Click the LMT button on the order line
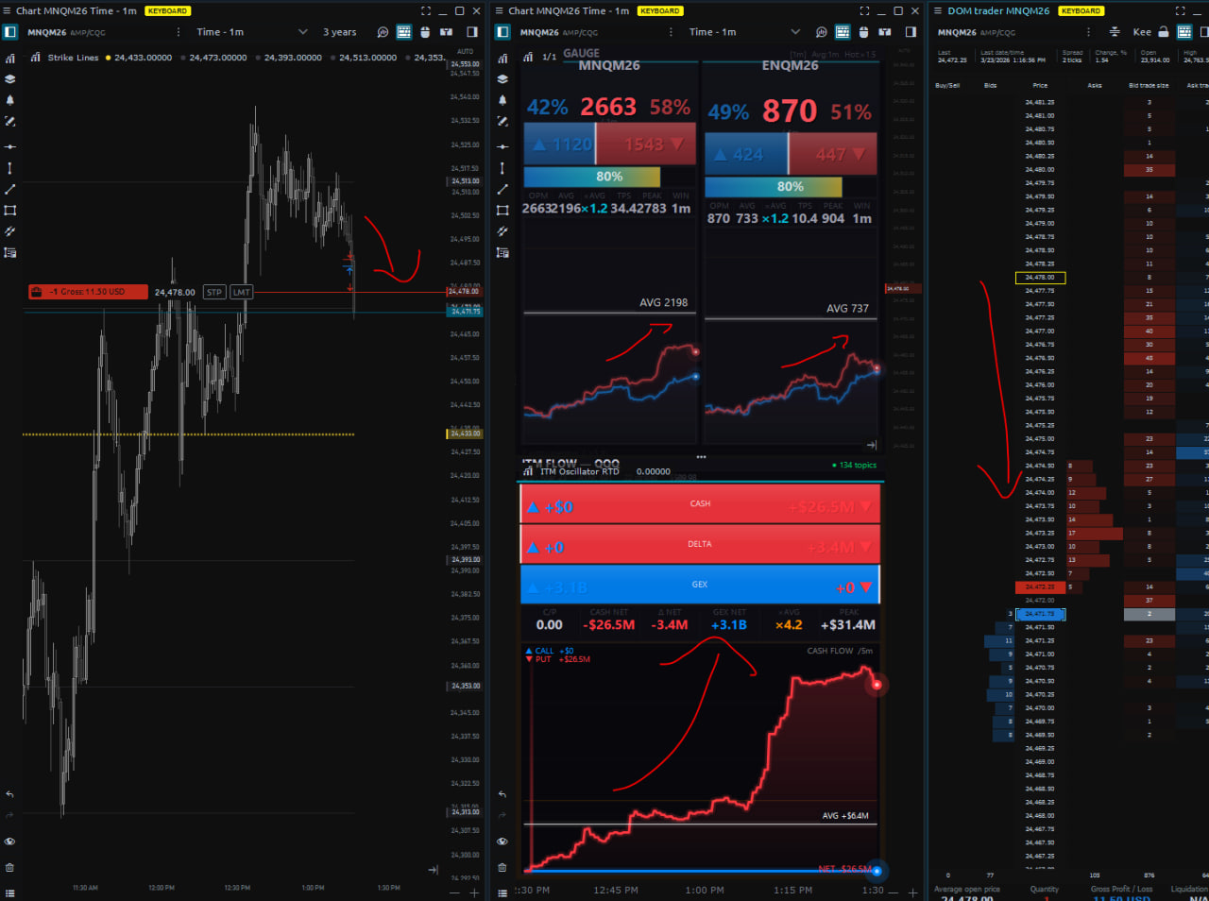The width and height of the screenshot is (1209, 901). [241, 293]
